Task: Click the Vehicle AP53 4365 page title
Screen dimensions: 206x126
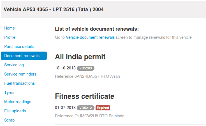Action: [x=54, y=9]
